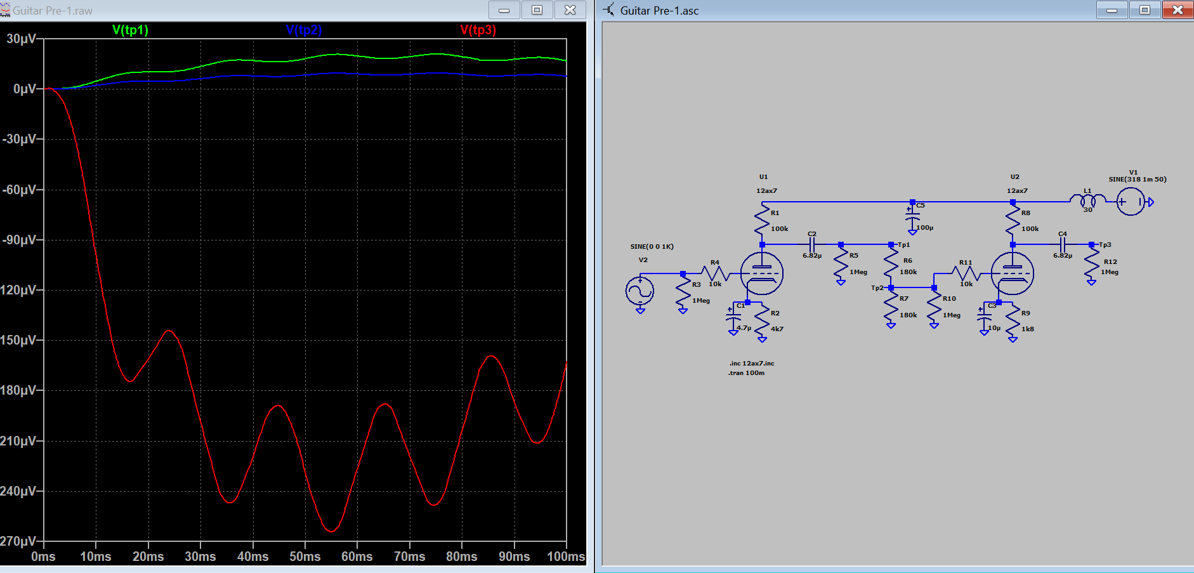Click the SINE(0 0 1K) source value text
Screen dimensions: 1194x573
[x=652, y=247]
